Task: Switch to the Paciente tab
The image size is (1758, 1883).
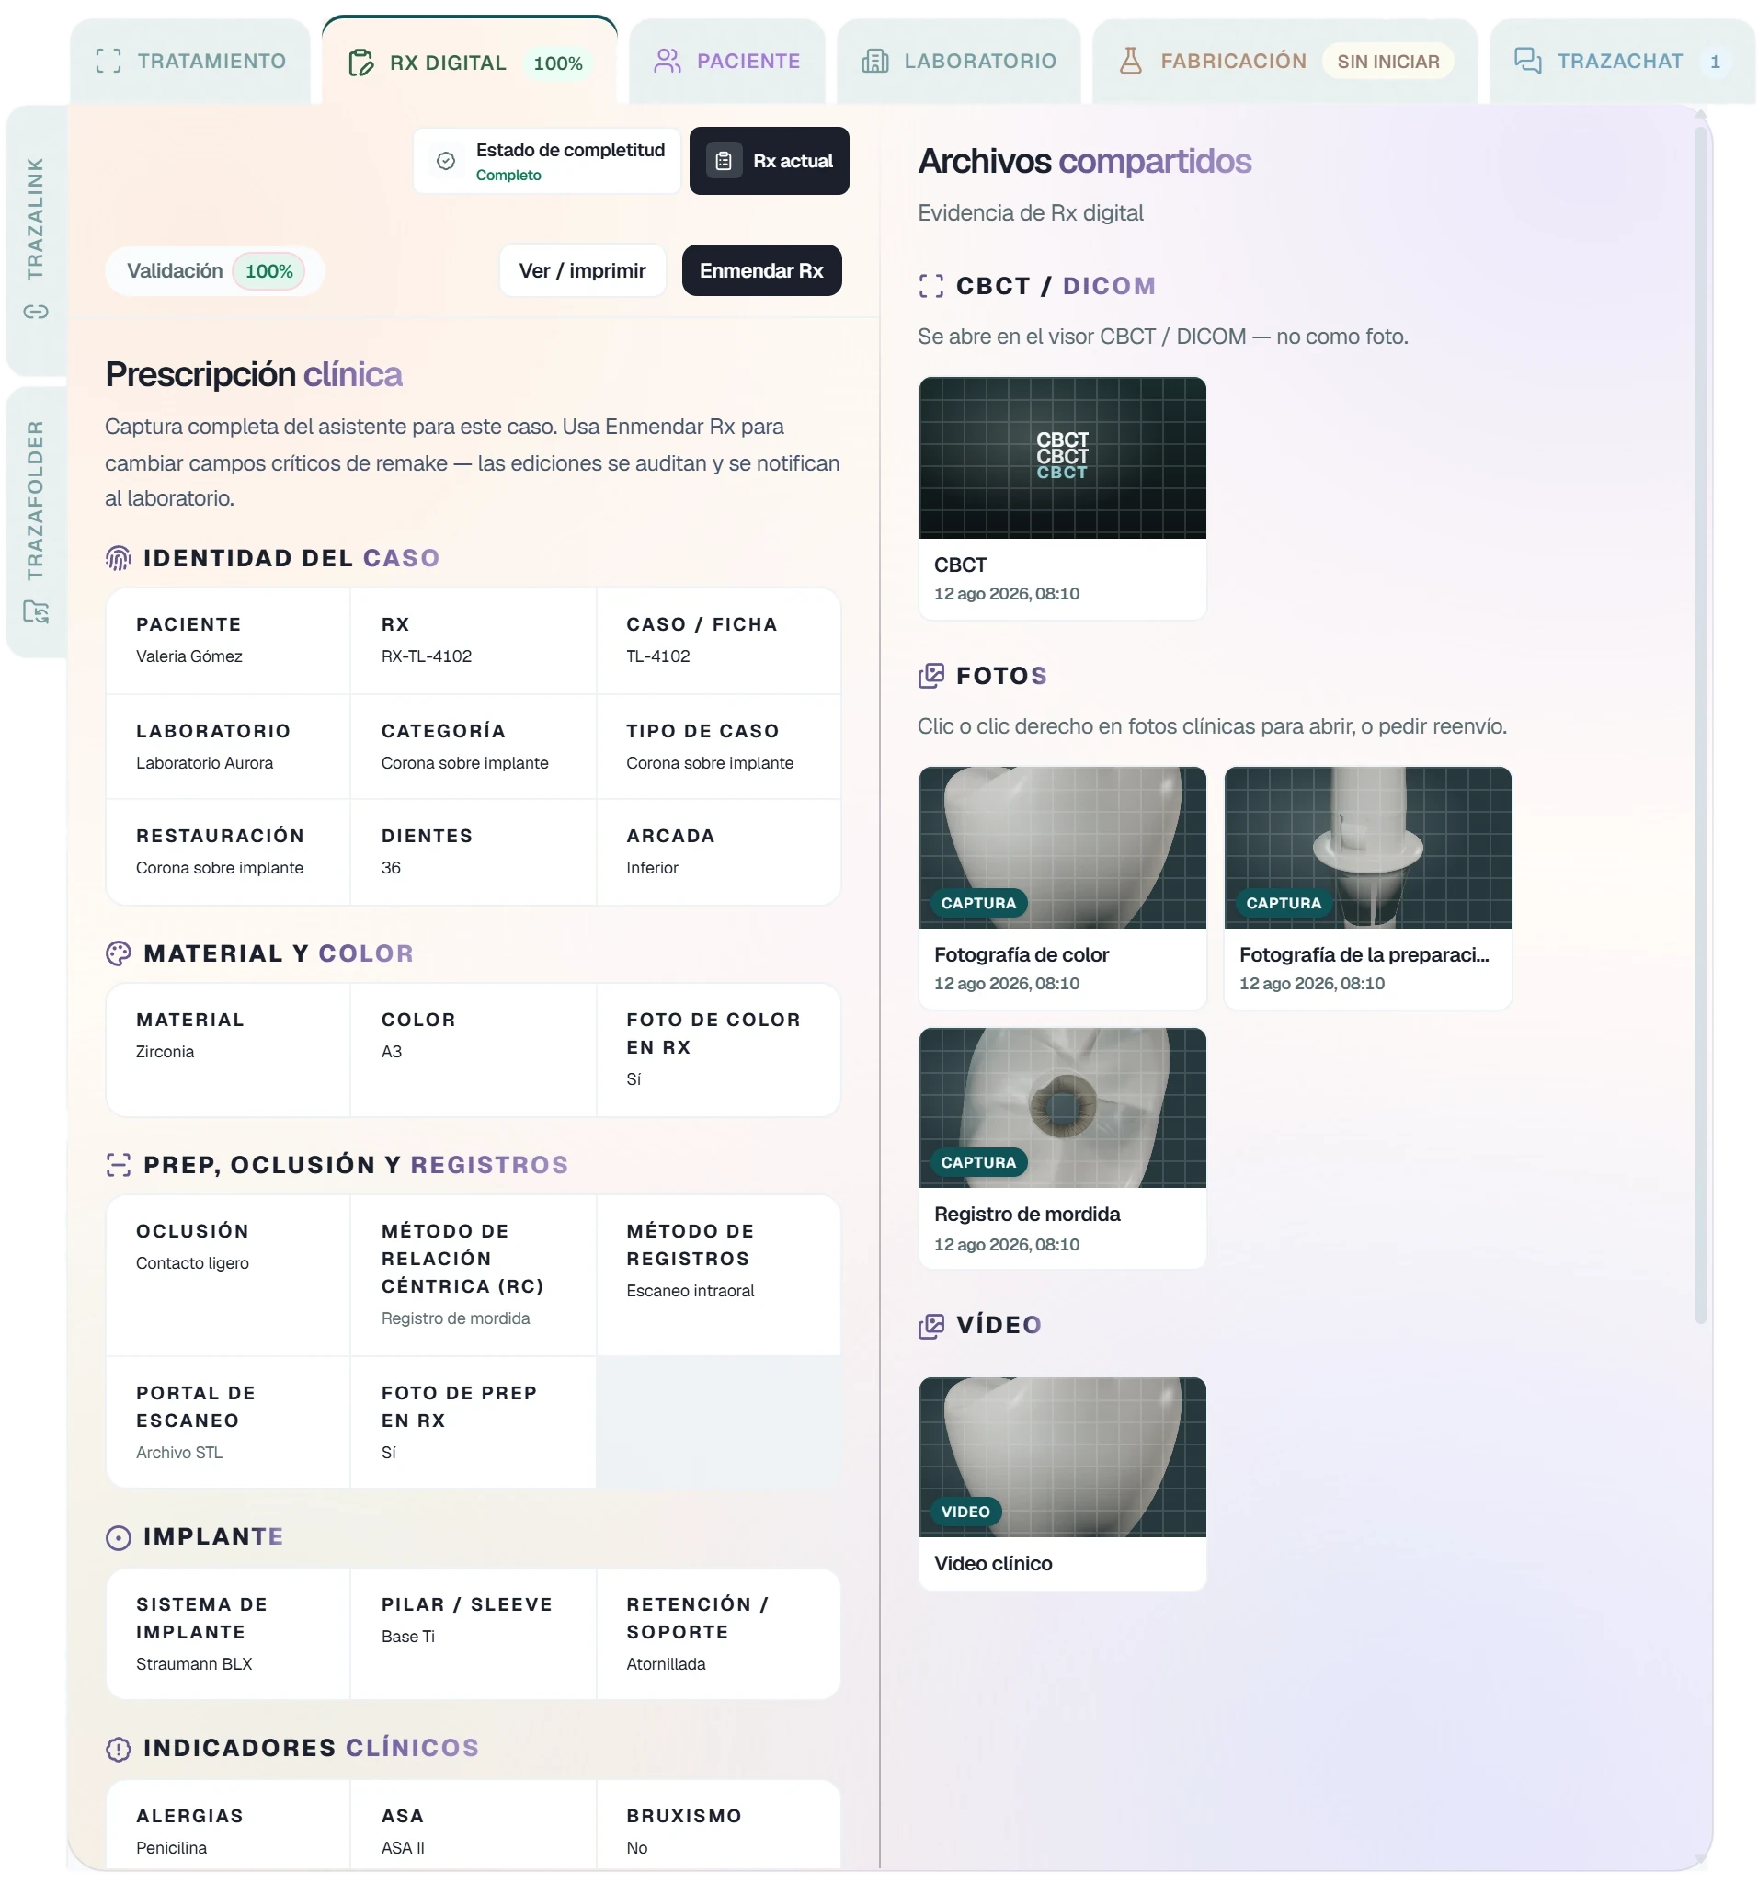Action: point(726,62)
